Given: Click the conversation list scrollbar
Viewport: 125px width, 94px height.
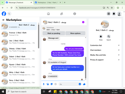Looking at the screenshot, I should coord(38,36).
